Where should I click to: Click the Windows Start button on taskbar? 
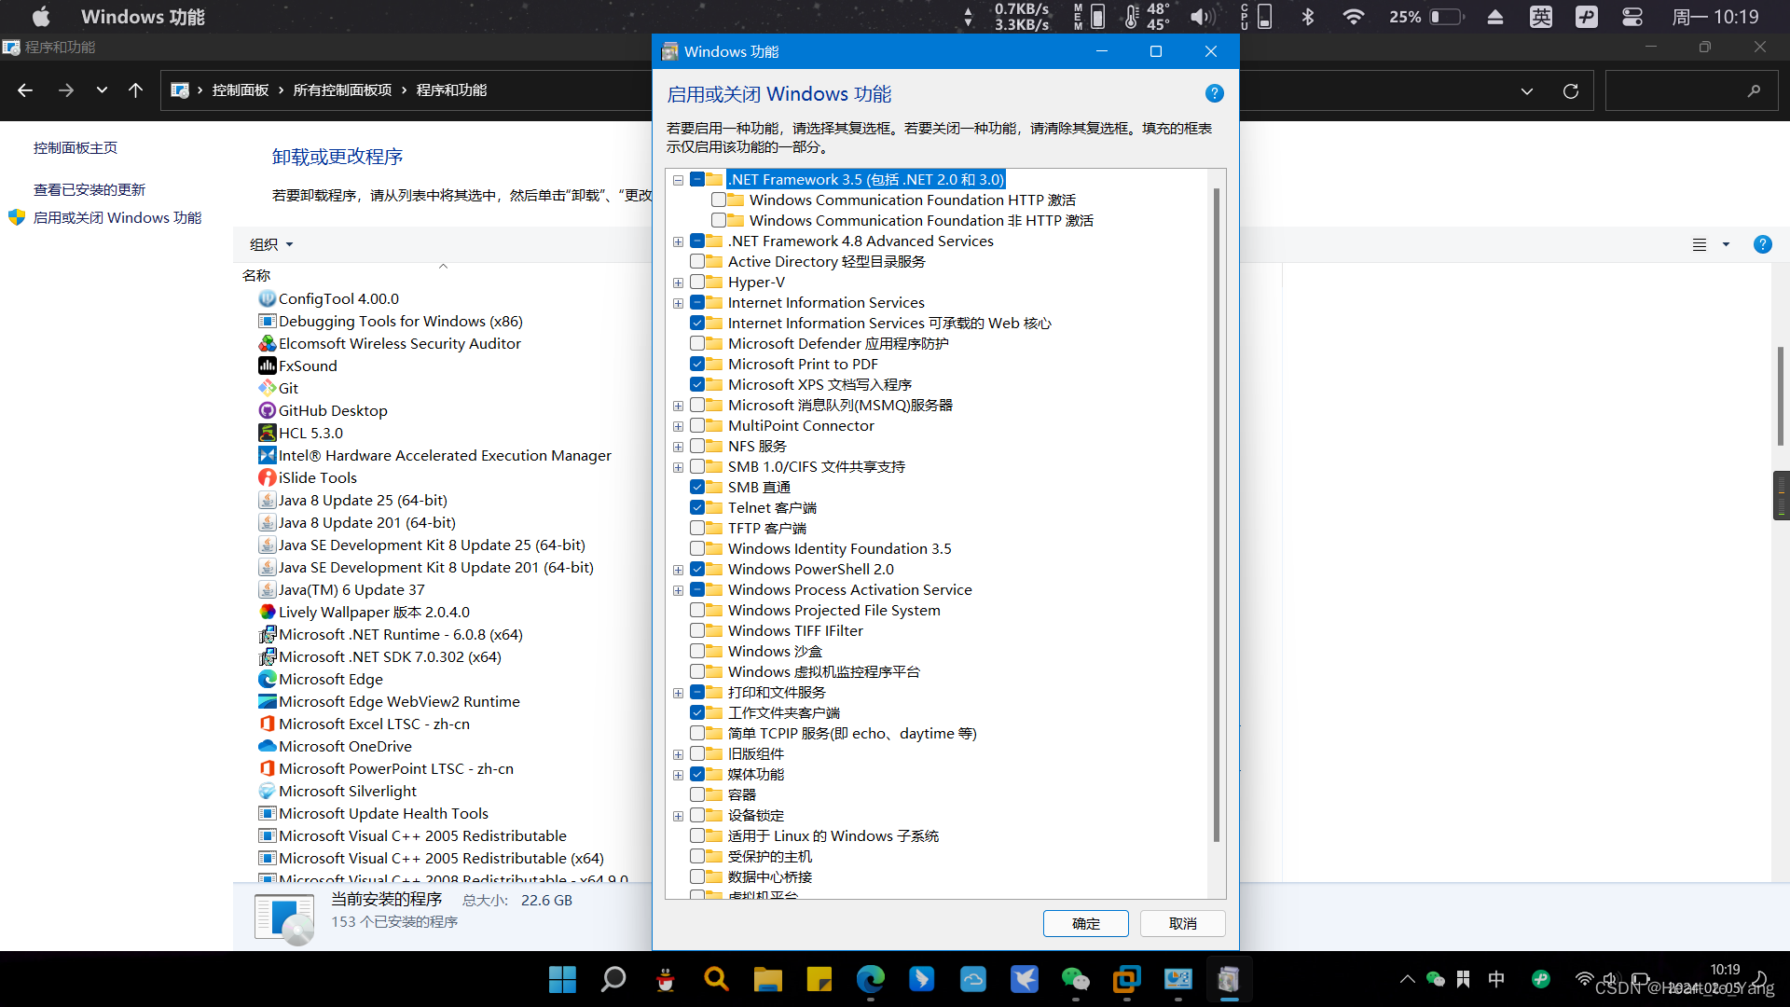[562, 979]
